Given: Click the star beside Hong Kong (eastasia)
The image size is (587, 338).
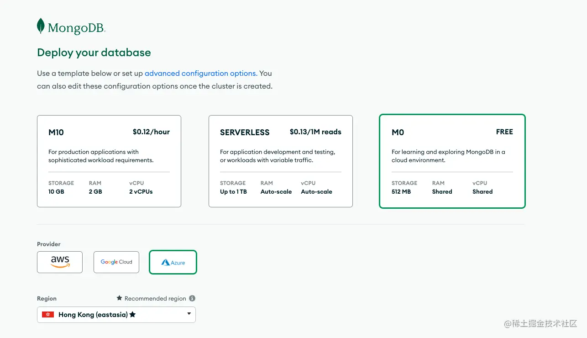Looking at the screenshot, I should point(132,315).
